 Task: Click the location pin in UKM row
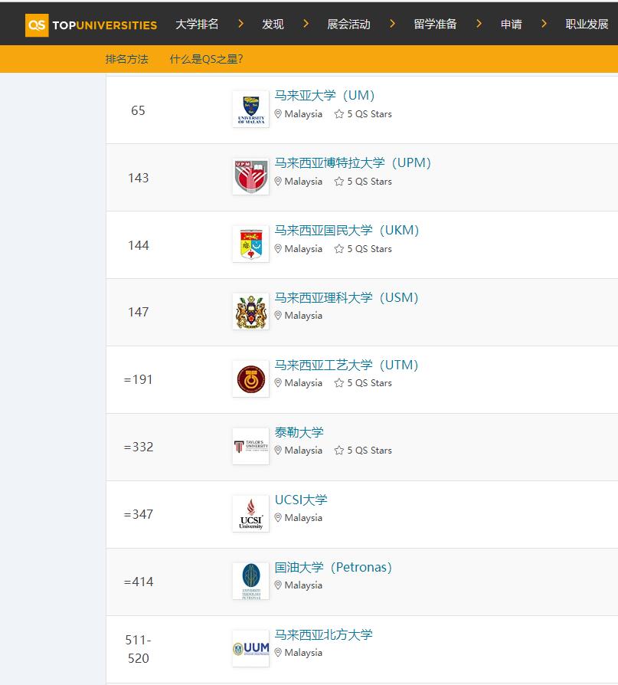coord(278,248)
